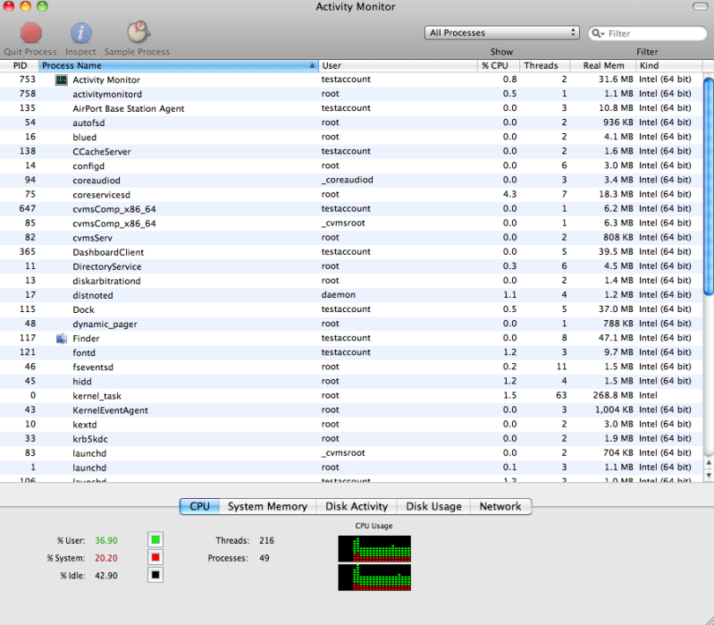Screen dimensions: 714x625
Task: Sort by User column header
Action: (x=398, y=65)
